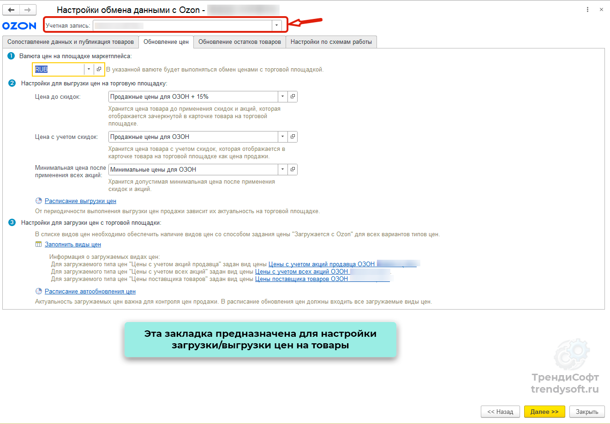Image resolution: width=610 pixels, height=424 pixels.
Task: Click into the 'Учетная запись' field
Action: 182,26
